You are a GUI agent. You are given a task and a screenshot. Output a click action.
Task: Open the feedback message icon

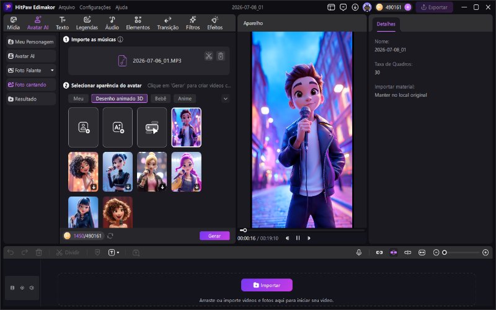[x=343, y=7]
